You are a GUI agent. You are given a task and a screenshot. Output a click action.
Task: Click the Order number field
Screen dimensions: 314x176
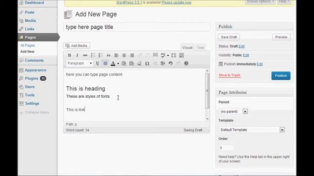click(226, 148)
